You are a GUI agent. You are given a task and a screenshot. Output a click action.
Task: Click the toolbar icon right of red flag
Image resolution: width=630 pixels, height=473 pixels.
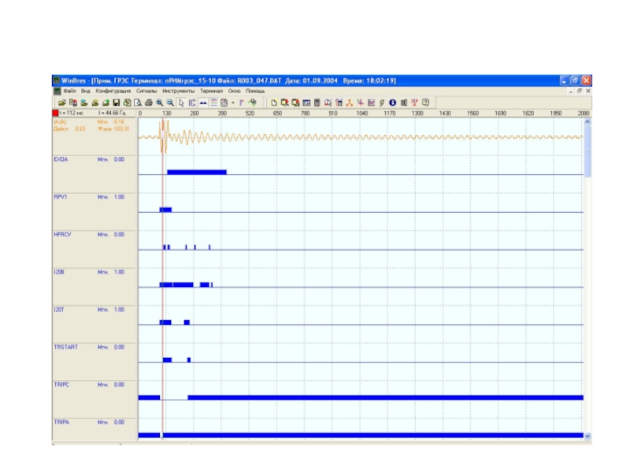point(252,103)
